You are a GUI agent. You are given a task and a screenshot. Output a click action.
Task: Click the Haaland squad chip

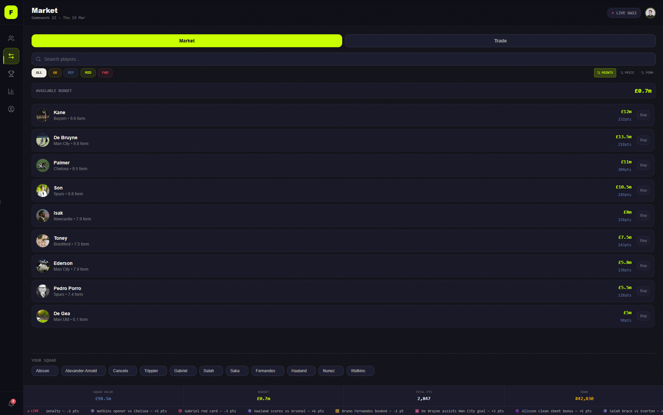pos(301,371)
